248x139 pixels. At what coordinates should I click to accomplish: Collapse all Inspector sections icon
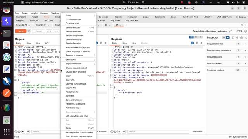point(237,37)
